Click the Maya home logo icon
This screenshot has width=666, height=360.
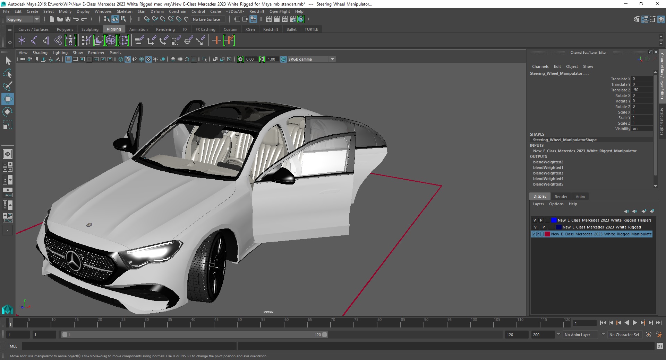point(7,309)
